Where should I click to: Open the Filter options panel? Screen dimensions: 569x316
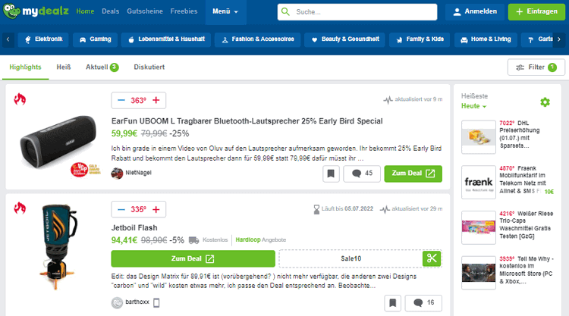pos(536,67)
